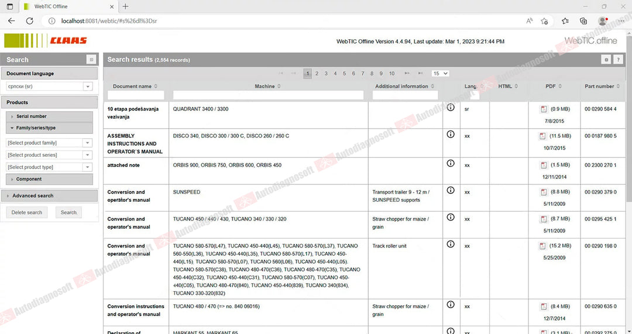Add page to browser favorites
Screen dimensions: 632x334
click(x=544, y=21)
